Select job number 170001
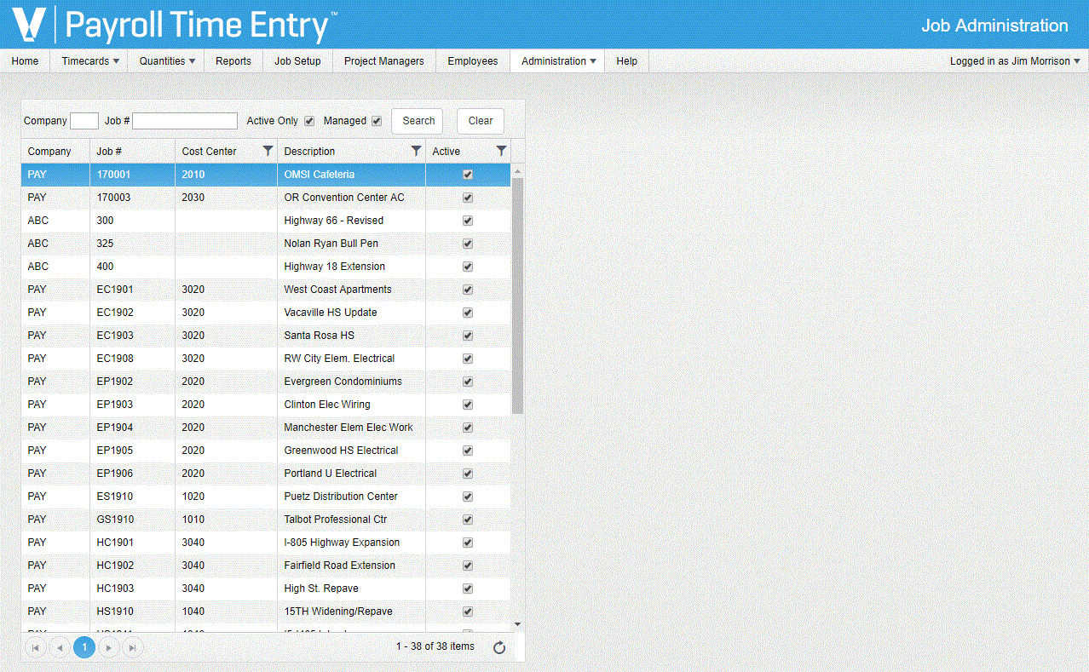Image resolution: width=1089 pixels, height=672 pixels. pyautogui.click(x=132, y=175)
